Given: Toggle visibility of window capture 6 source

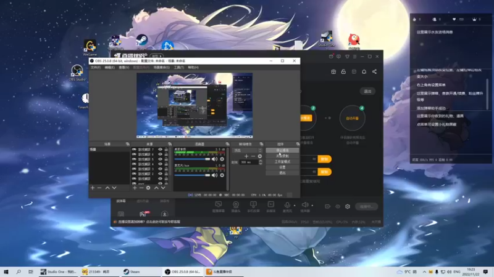Looking at the screenshot, I should (160, 155).
